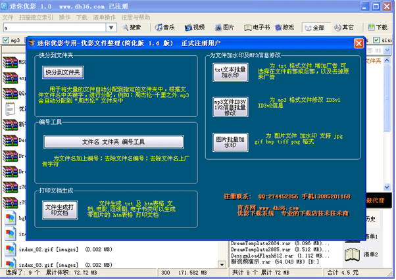Select index_03.gif [images] file row

coord(66,265)
